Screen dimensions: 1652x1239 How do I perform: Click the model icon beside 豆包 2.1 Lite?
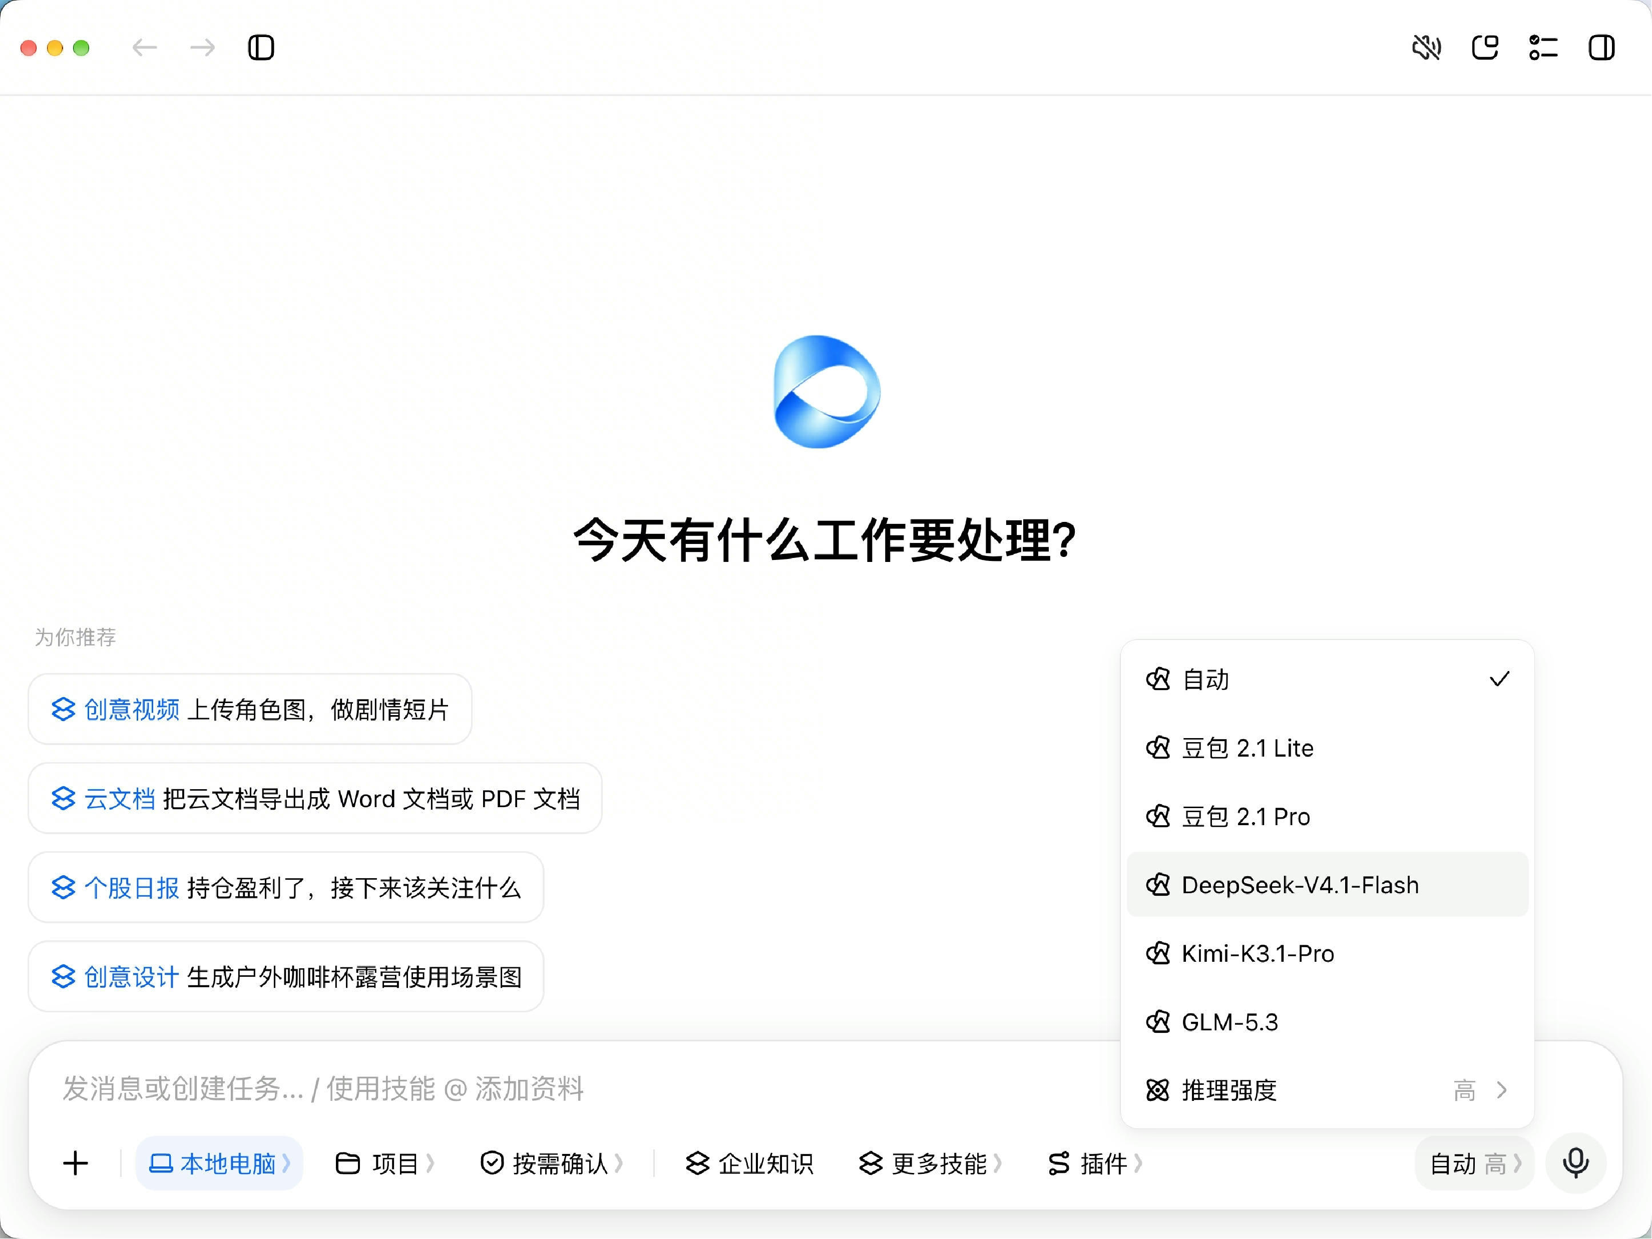click(1157, 748)
